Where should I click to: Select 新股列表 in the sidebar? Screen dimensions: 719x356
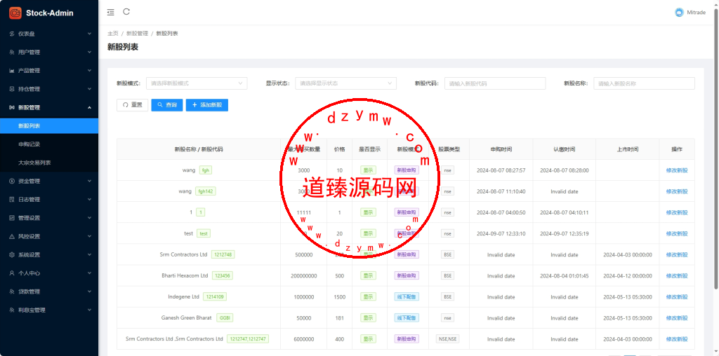tap(49, 126)
